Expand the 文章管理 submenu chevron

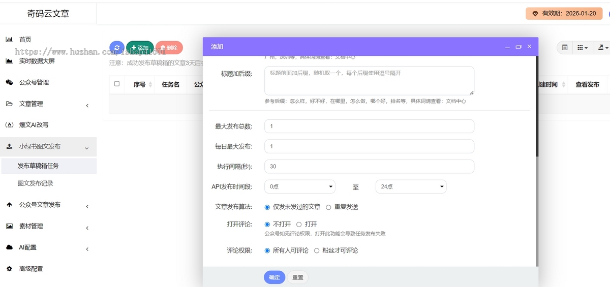[x=87, y=105]
